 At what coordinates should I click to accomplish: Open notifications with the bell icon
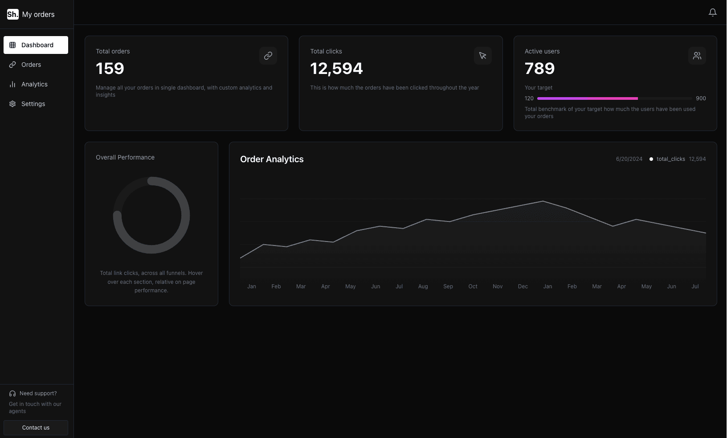coord(712,12)
